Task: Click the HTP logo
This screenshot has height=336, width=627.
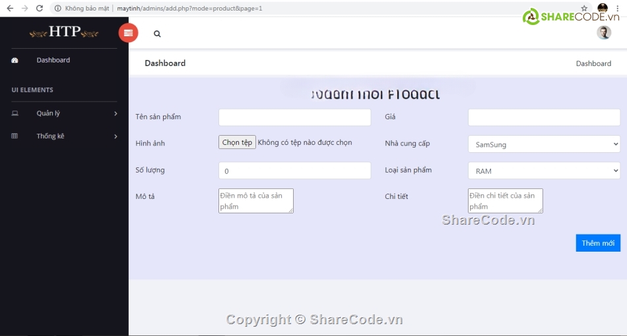Action: click(64, 32)
